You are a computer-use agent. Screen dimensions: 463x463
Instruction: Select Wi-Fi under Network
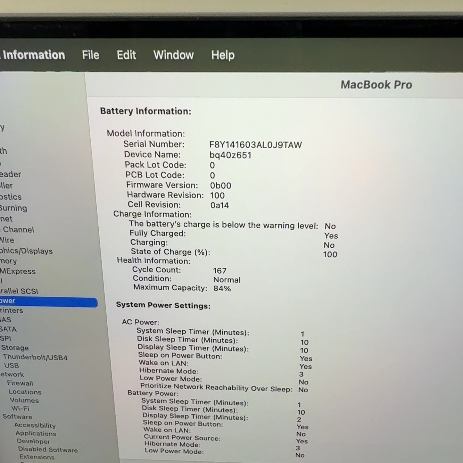pyautogui.click(x=20, y=409)
